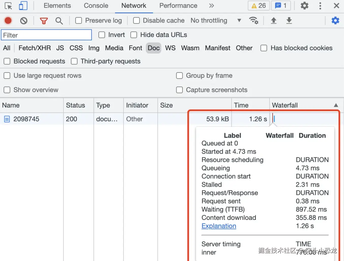Enable Use large request rows

coord(7,76)
